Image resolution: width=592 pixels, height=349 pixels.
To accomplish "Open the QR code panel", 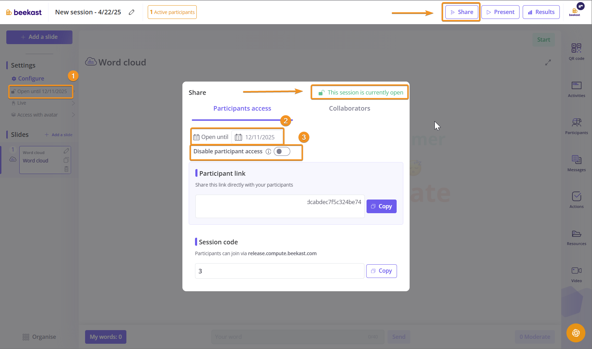I will tap(576, 51).
